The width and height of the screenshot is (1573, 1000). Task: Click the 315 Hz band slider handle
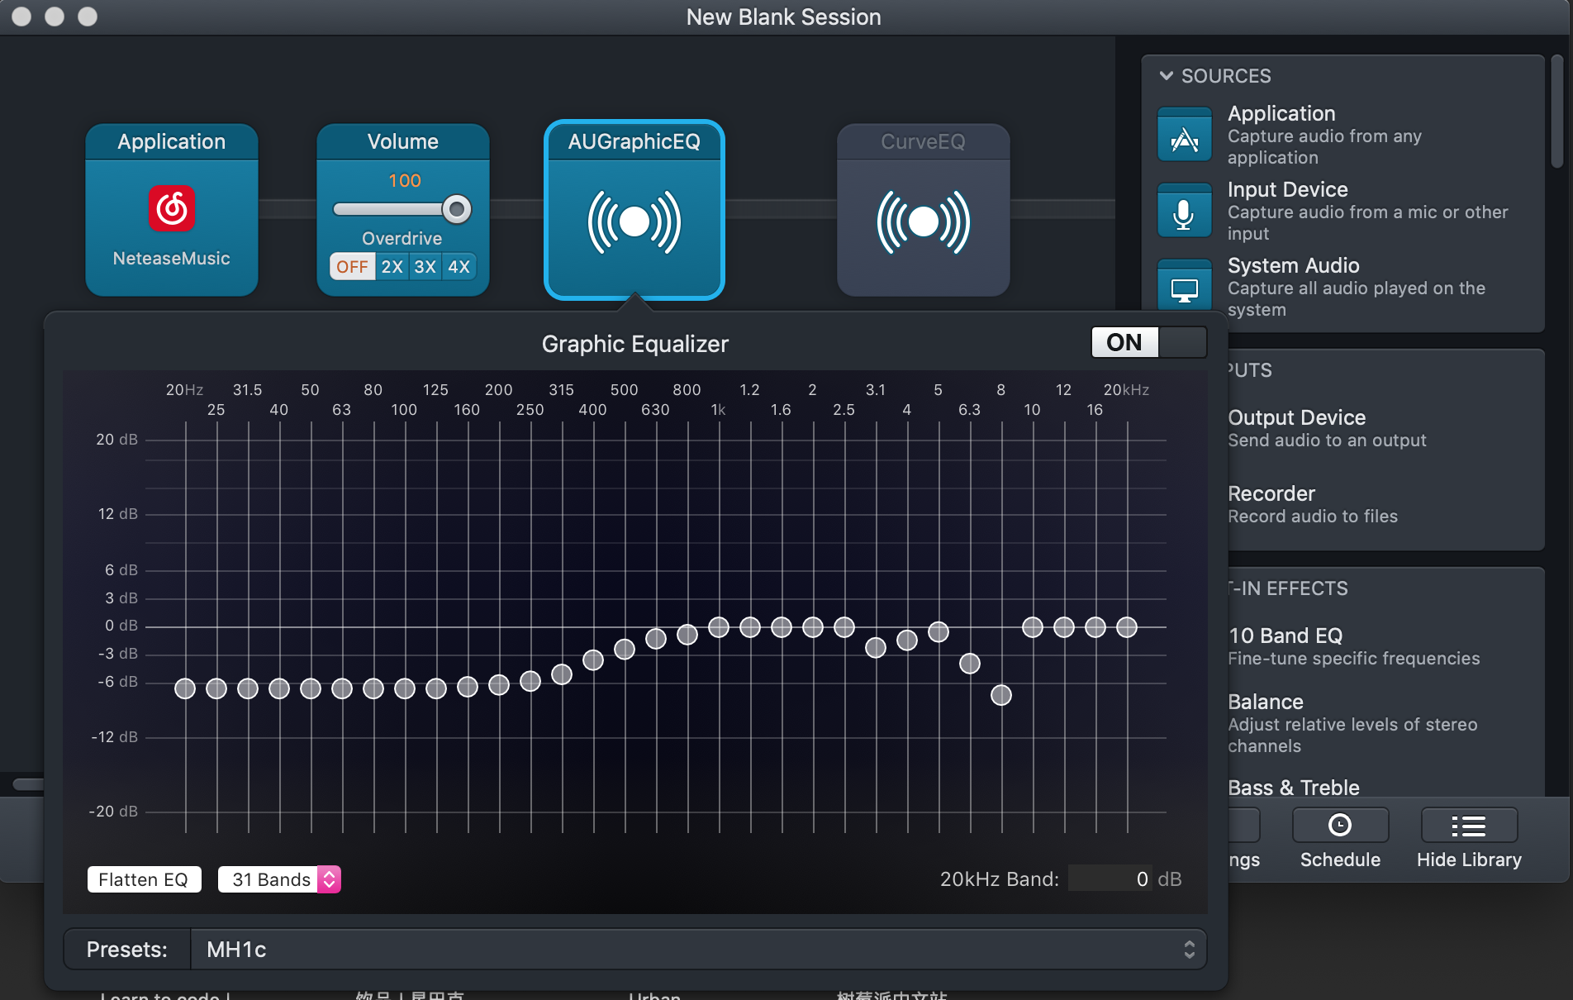[x=562, y=674]
